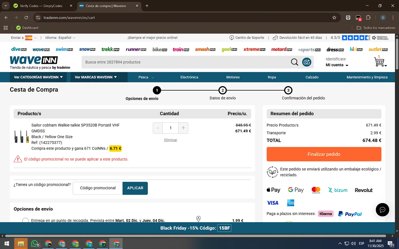Image resolution: width=399 pixels, height=249 pixels.
Task: Open the Ropa category
Action: [272, 77]
